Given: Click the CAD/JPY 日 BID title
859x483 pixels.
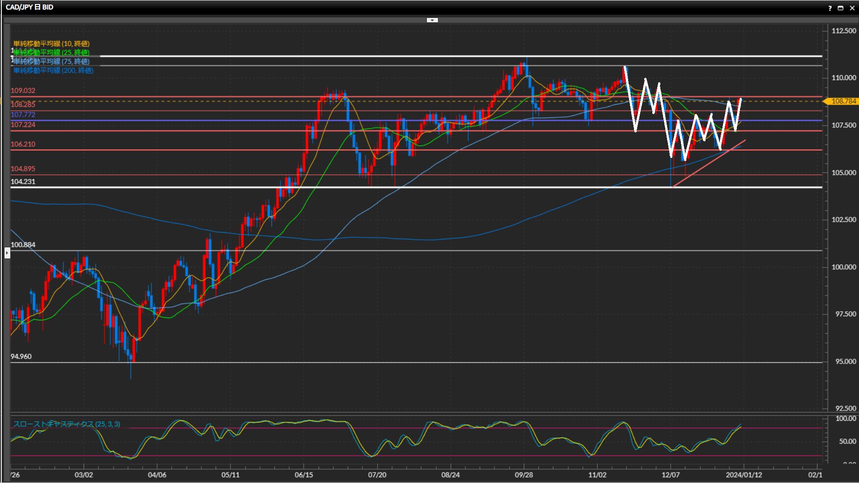Looking at the screenshot, I should click(x=30, y=7).
